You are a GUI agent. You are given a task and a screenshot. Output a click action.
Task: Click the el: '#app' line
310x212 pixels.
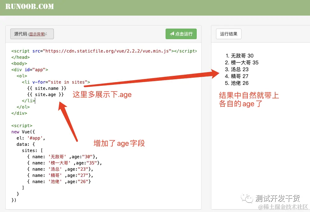tap(31, 138)
